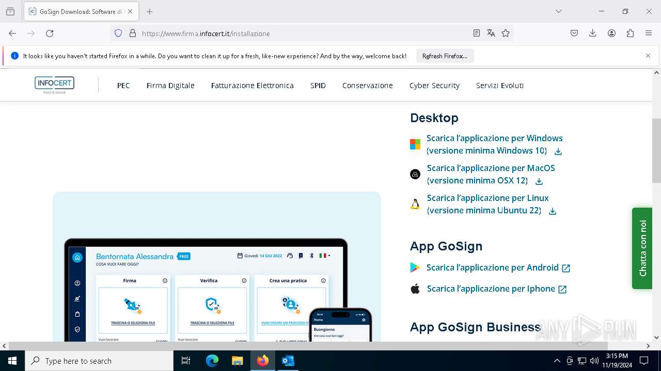Click Scarica l'applicazione per Windows link
This screenshot has width=661, height=371.
tap(494, 144)
